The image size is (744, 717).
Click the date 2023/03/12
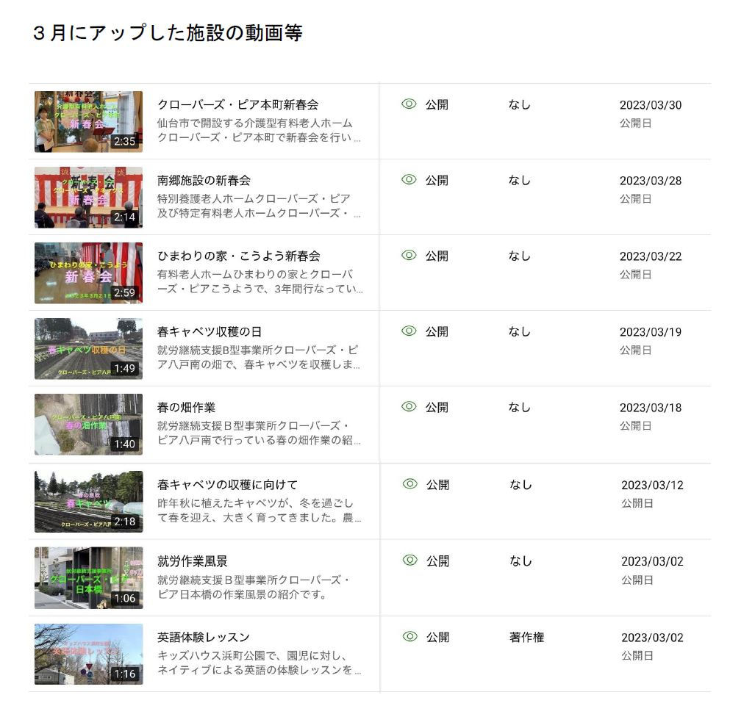pyautogui.click(x=652, y=486)
